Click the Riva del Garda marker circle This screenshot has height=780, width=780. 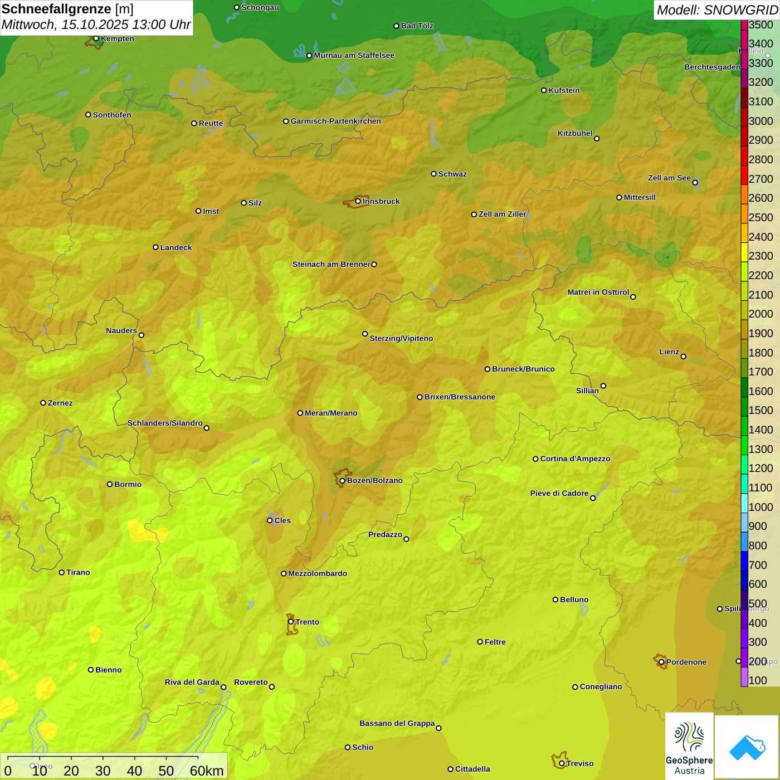click(223, 687)
